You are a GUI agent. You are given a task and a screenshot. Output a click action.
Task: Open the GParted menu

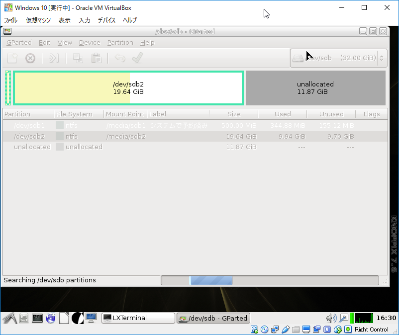(19, 42)
